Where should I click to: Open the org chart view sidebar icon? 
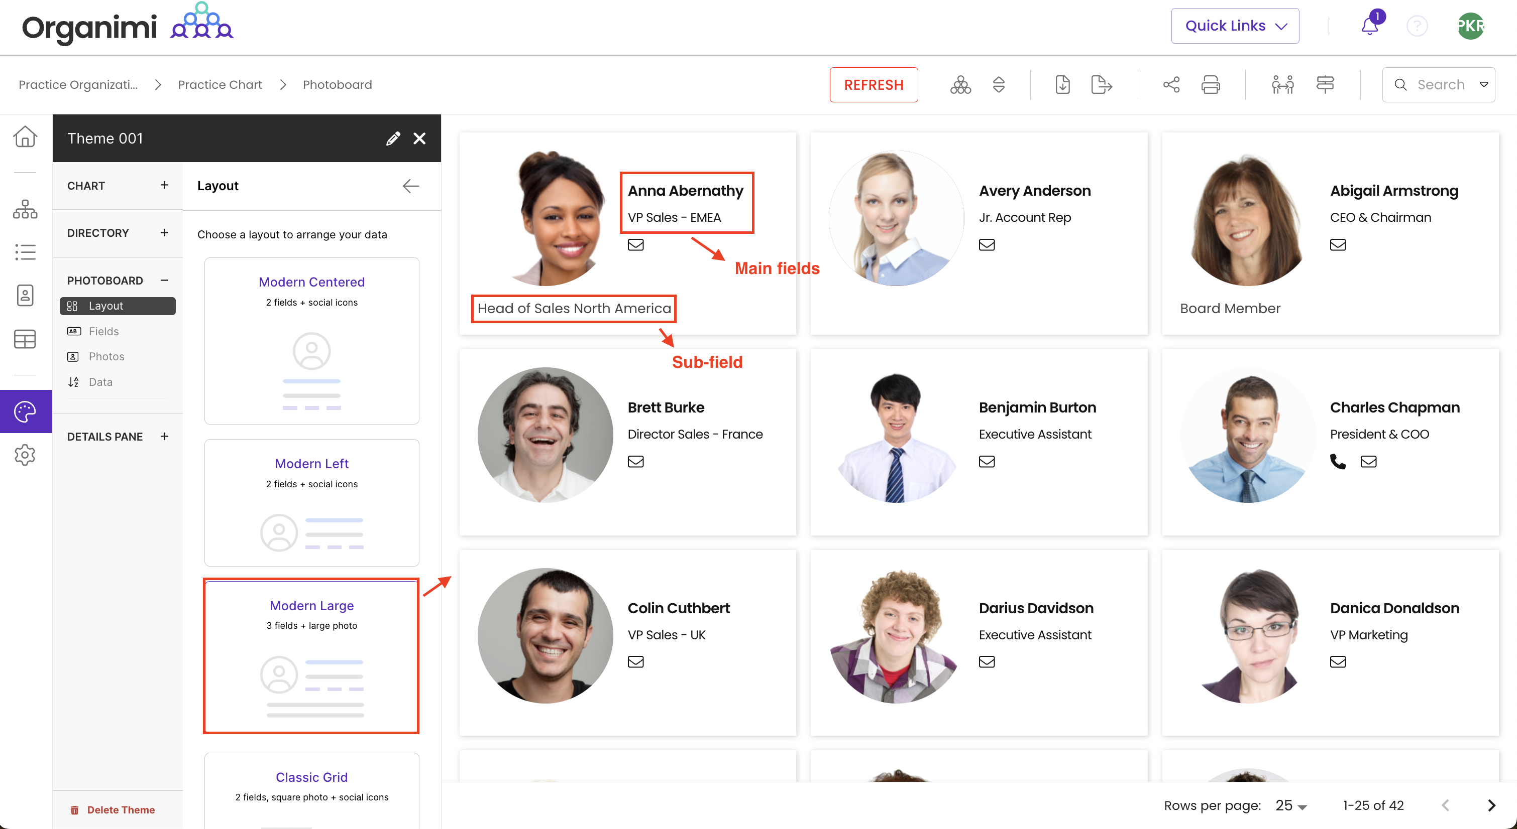(25, 209)
